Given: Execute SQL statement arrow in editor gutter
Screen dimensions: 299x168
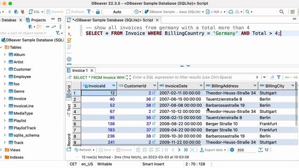Looking at the screenshot, I should click(x=69, y=28).
